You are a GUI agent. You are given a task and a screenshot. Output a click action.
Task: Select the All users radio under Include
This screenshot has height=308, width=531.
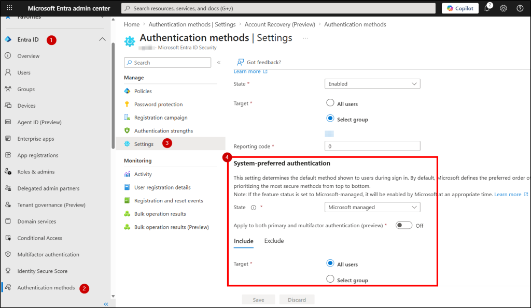(x=330, y=263)
